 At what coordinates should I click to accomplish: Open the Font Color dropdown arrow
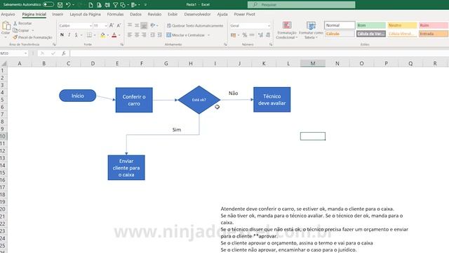click(119, 35)
